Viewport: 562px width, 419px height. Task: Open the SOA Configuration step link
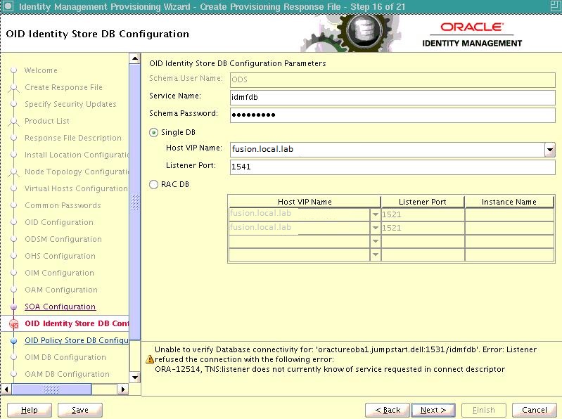[60, 307]
